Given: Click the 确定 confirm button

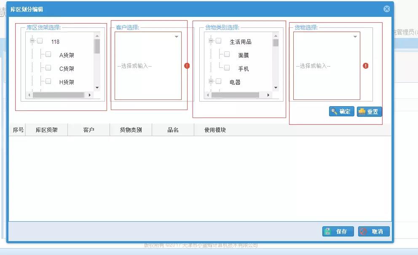Looking at the screenshot, I should click(341, 111).
